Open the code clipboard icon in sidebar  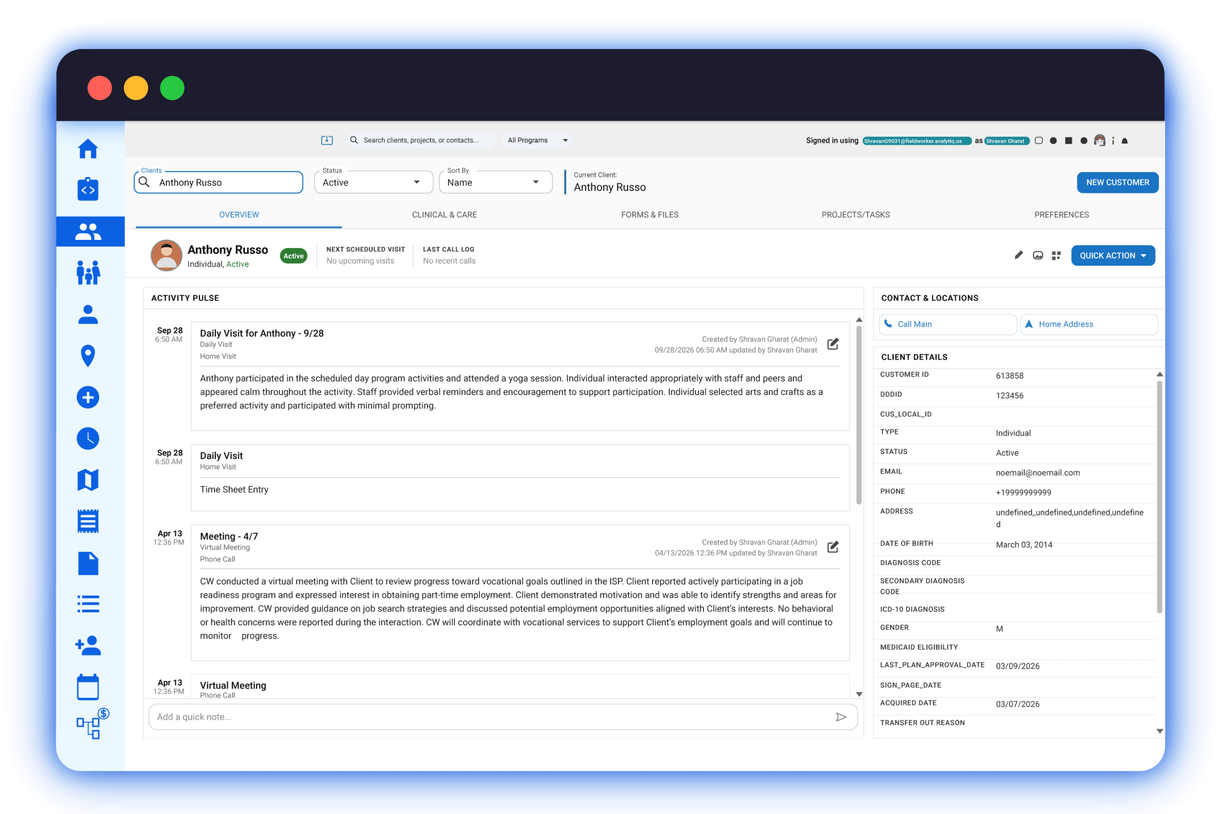[x=88, y=189]
